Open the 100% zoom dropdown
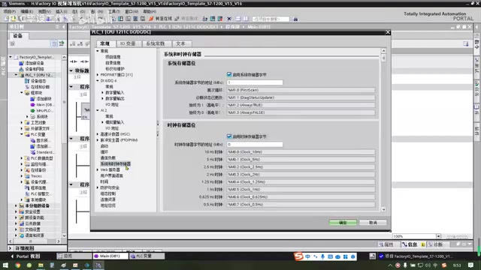The width and height of the screenshot is (481, 270). click(x=438, y=236)
